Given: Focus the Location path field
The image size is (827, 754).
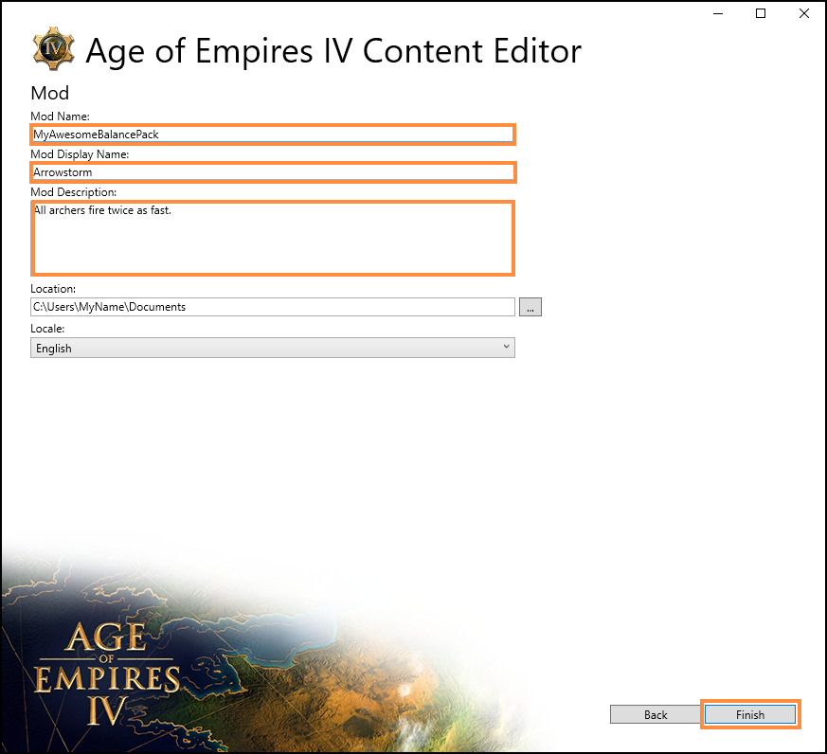Looking at the screenshot, I should [273, 307].
